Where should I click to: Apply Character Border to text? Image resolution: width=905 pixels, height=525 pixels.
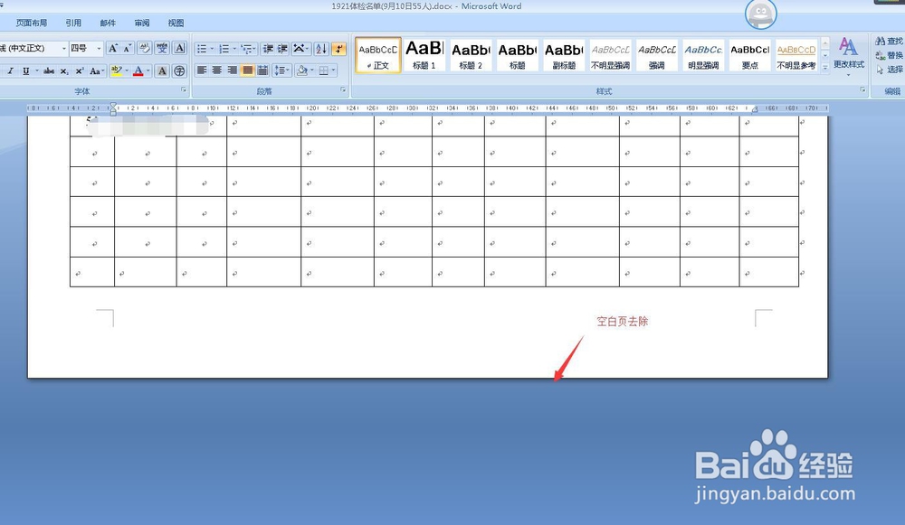click(179, 49)
